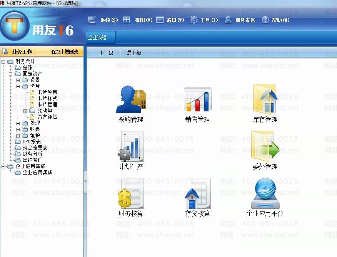The image size is (337, 257).
Task: Expand the 维护 tree node
Action: pyautogui.click(x=18, y=136)
